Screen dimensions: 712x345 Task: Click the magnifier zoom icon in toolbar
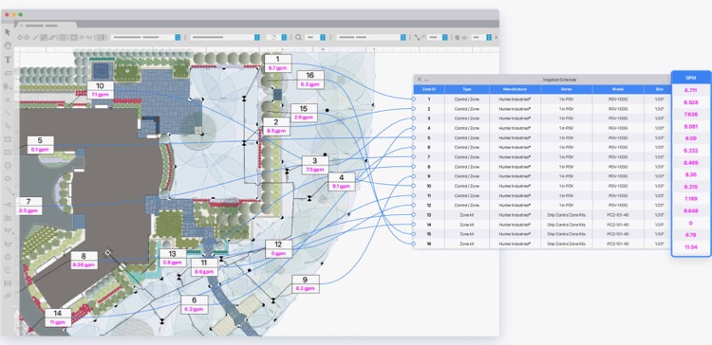298,38
